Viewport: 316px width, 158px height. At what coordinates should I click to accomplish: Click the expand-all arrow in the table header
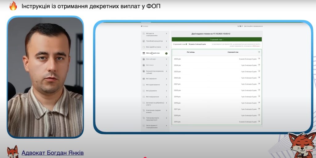(x=259, y=52)
